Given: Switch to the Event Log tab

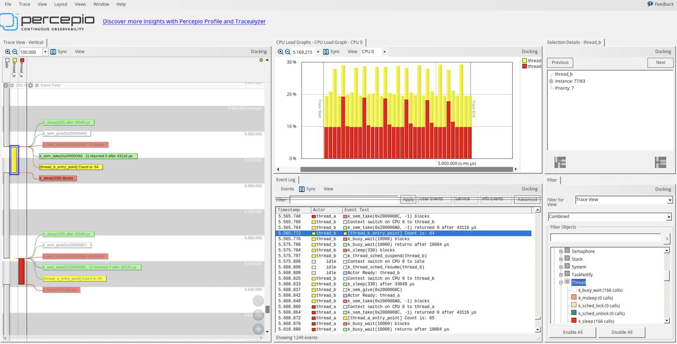Looking at the screenshot, I should [x=285, y=179].
